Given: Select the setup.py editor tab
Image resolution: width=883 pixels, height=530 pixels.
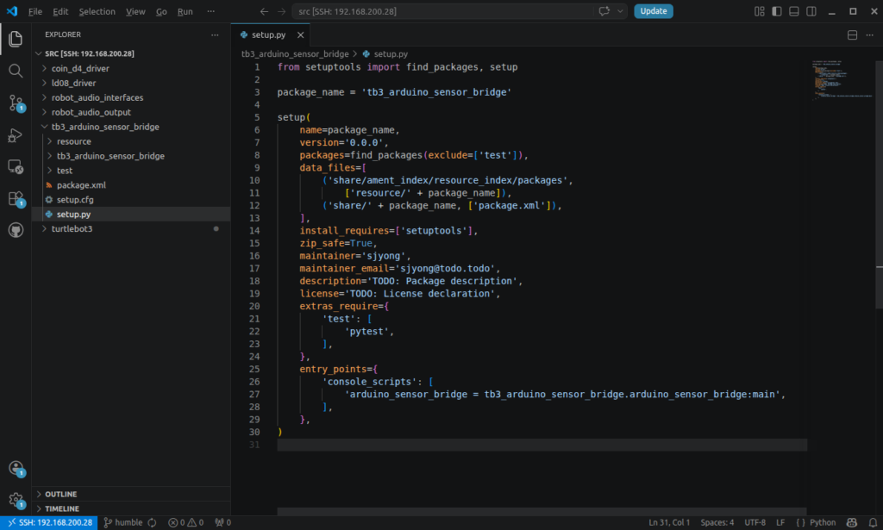Looking at the screenshot, I should [270, 34].
